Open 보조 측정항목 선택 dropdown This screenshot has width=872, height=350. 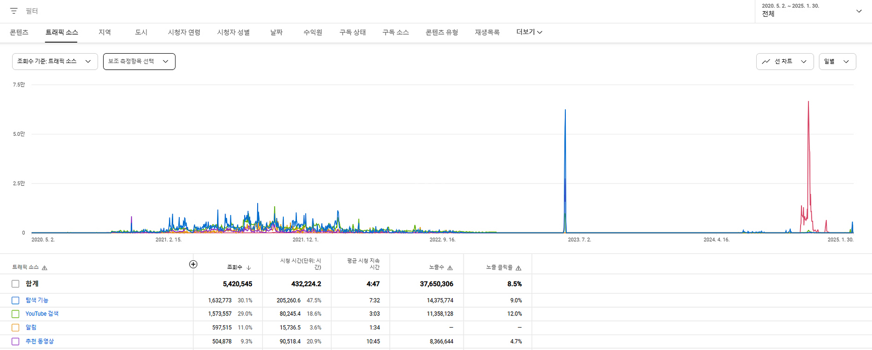click(139, 62)
